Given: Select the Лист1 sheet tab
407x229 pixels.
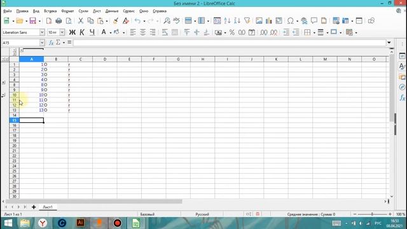Looking at the screenshot, I should coord(48,207).
